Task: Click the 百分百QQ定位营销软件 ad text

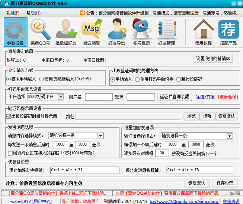Action: click(x=57, y=193)
